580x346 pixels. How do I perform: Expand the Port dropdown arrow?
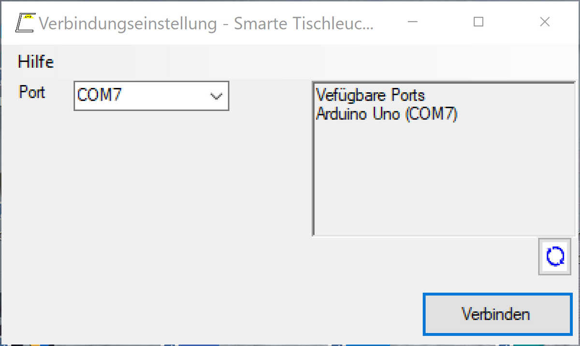click(x=216, y=96)
